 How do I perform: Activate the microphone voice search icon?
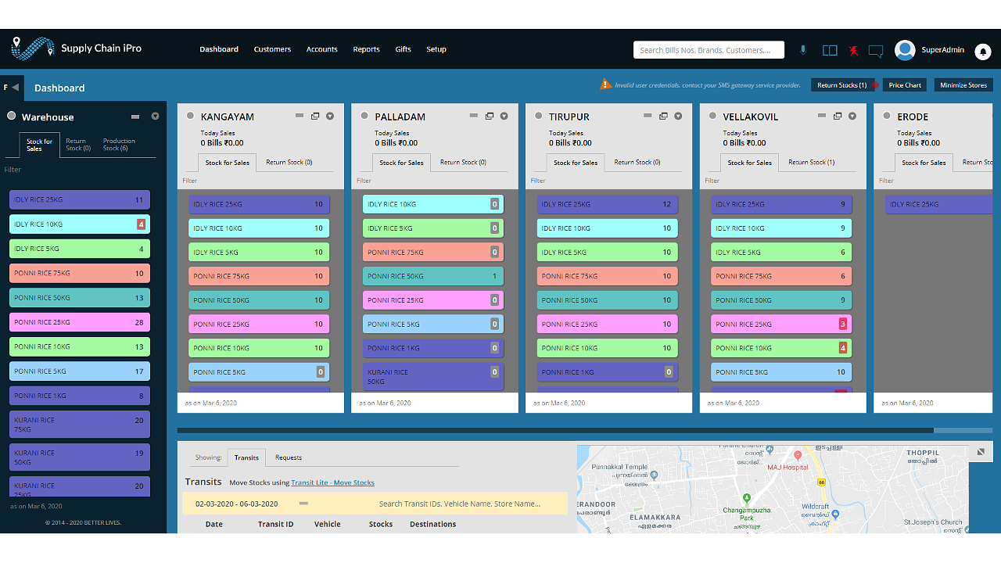click(x=802, y=50)
